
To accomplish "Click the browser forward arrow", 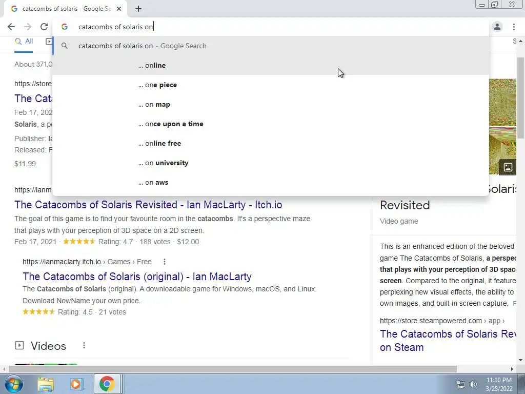I will [28, 27].
